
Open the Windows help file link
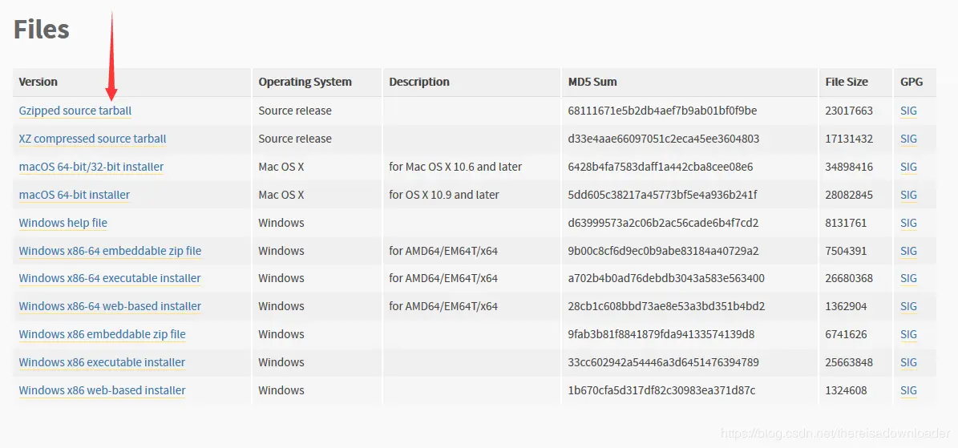63,223
